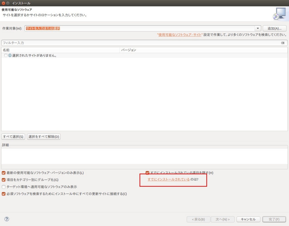The image size is (289, 226).
Task: Click inside the 詳細 details text area
Action: tap(144, 156)
